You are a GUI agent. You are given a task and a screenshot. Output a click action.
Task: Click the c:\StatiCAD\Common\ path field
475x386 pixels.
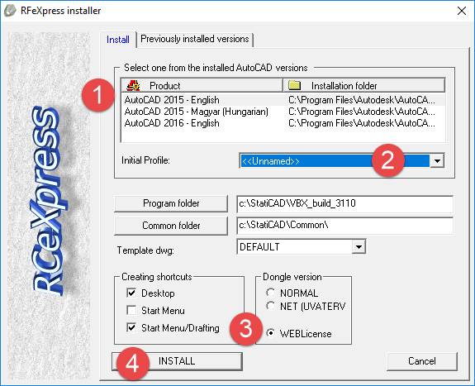[344, 225]
